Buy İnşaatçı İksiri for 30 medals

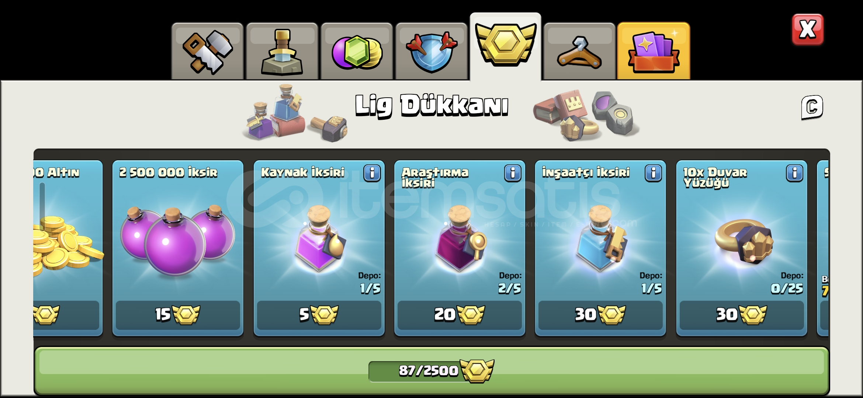[x=600, y=315]
